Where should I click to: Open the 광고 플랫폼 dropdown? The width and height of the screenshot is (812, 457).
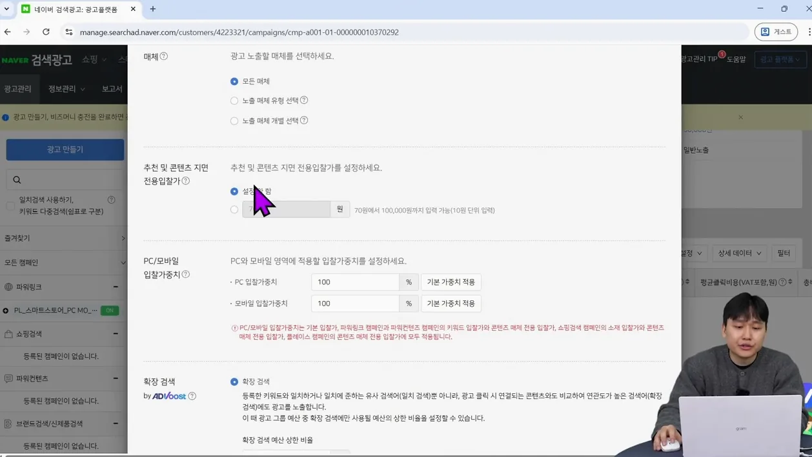(780, 59)
